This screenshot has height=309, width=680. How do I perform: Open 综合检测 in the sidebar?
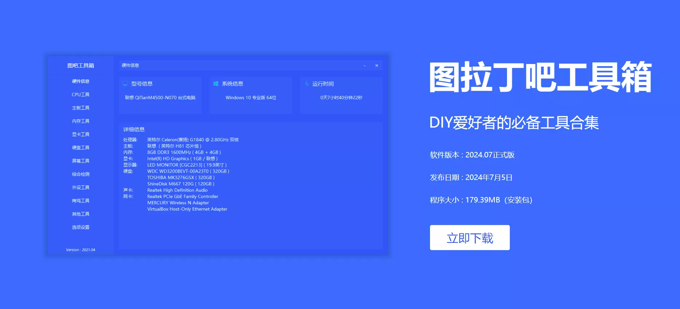pos(81,174)
